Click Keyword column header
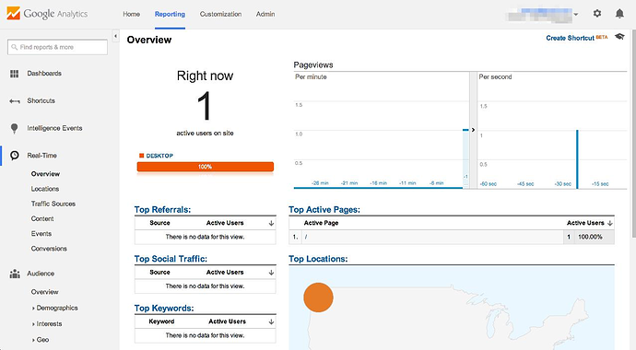 (161, 321)
